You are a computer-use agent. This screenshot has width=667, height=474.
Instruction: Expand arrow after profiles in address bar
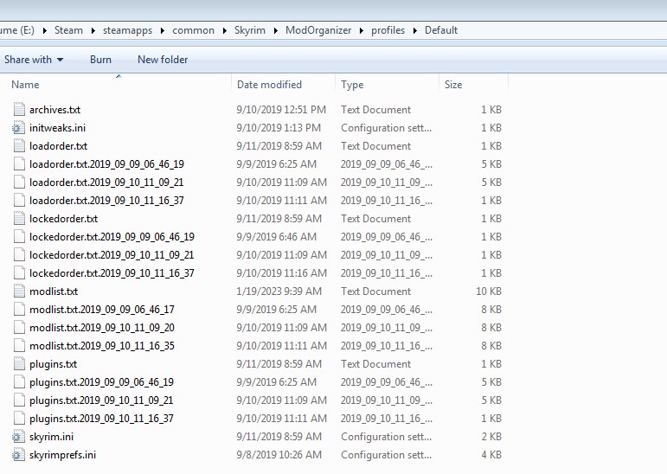click(414, 30)
